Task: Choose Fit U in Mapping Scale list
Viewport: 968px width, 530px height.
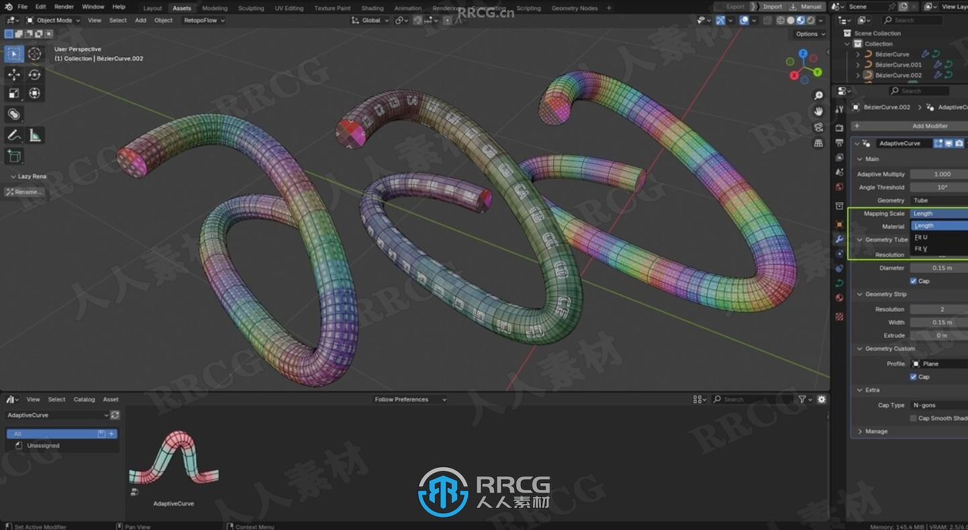Action: pos(939,237)
